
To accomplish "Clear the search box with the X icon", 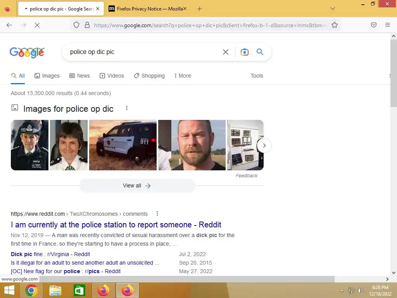I will point(226,52).
